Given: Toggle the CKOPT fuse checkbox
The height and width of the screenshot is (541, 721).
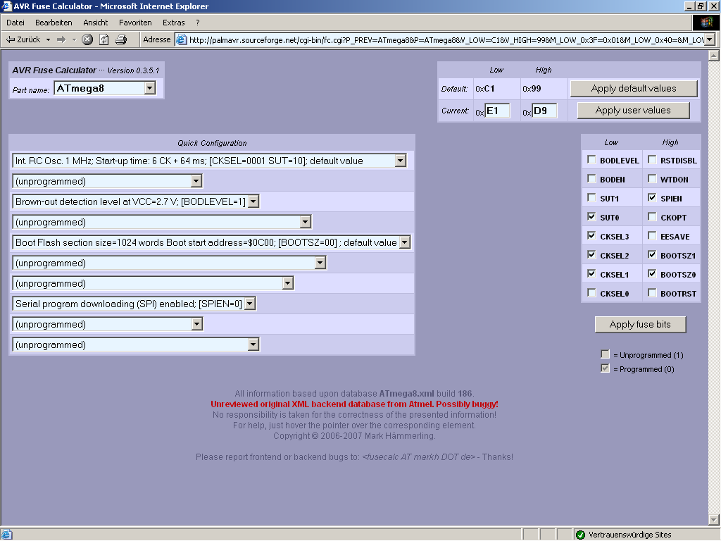Looking at the screenshot, I should pos(652,217).
